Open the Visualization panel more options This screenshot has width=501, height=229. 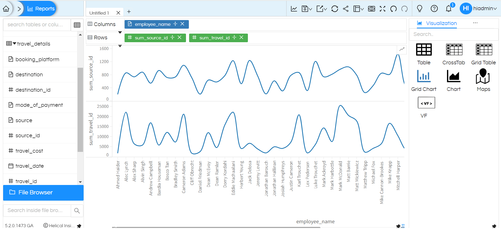pos(475,23)
